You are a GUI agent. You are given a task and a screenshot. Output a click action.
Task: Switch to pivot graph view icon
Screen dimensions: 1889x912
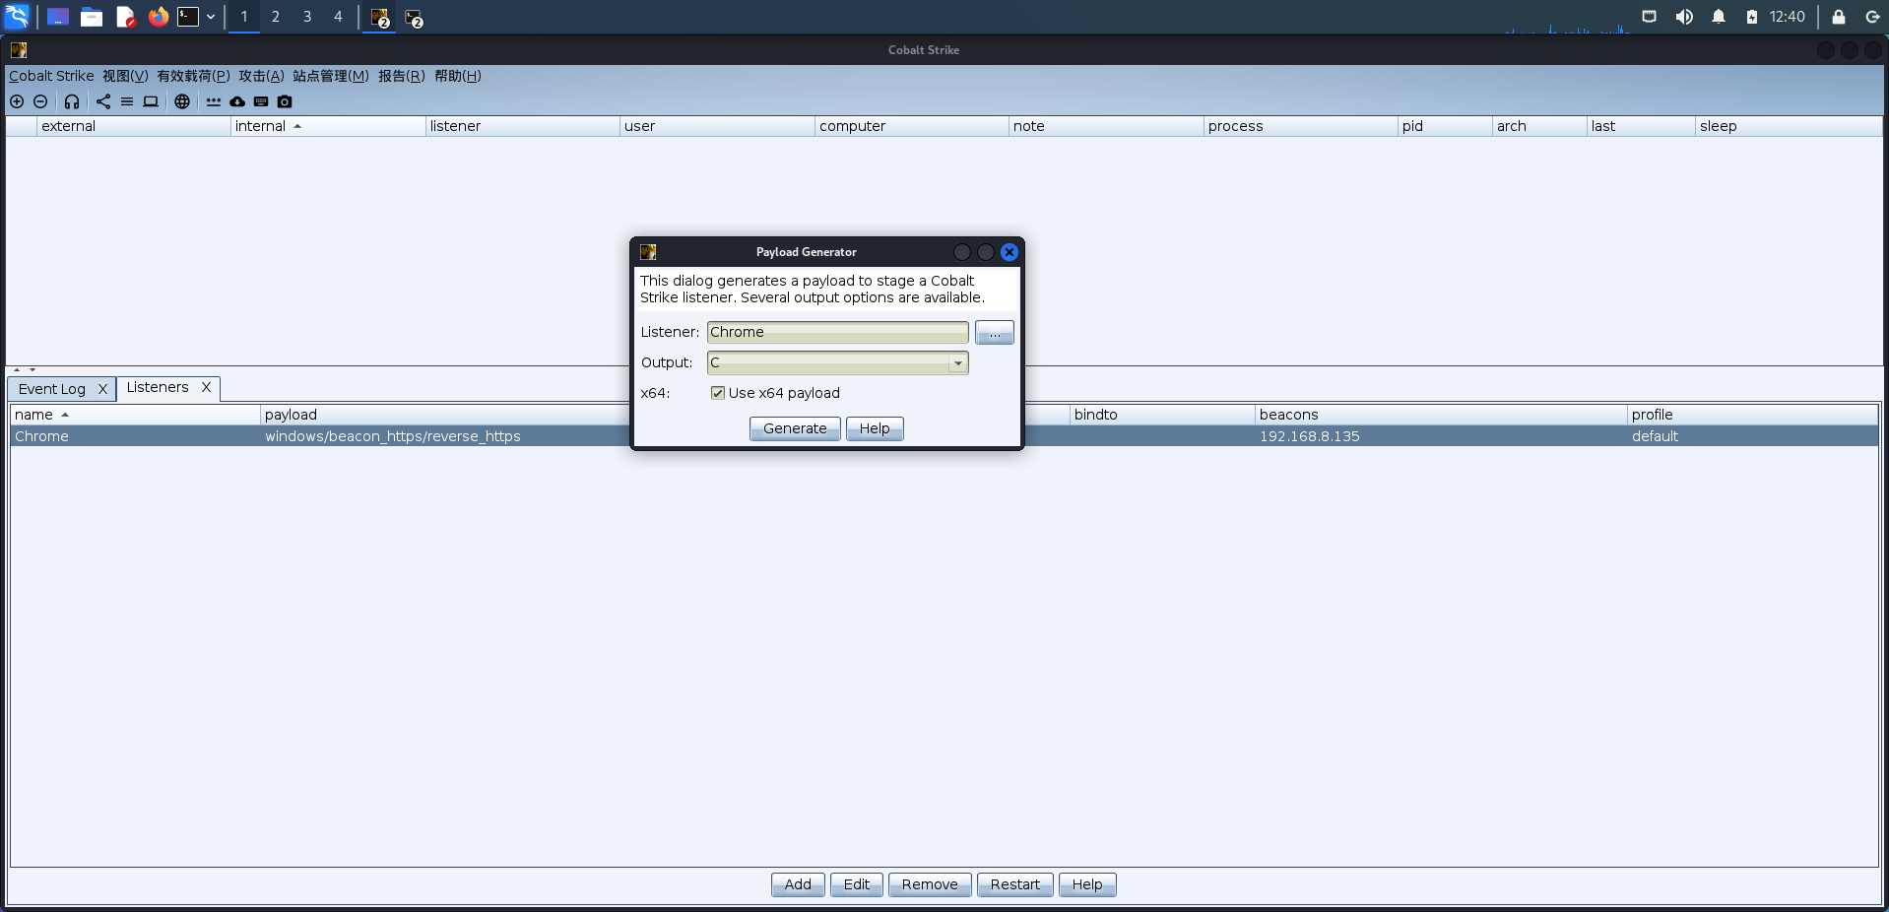(x=103, y=101)
